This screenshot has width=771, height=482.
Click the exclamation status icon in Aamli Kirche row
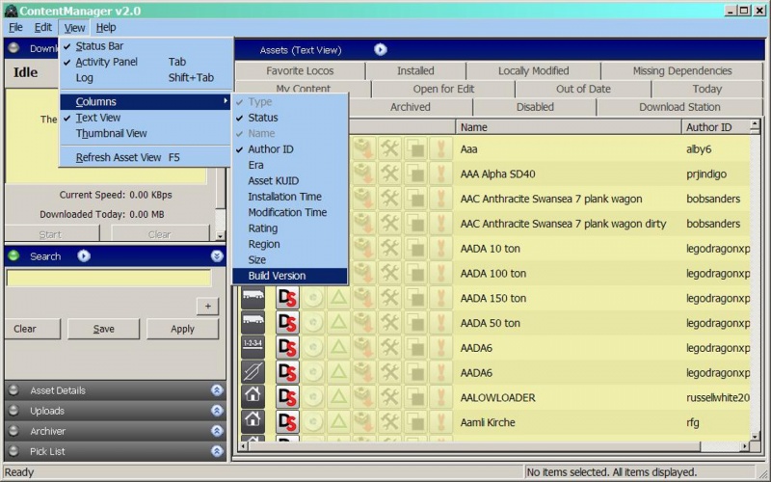[441, 422]
